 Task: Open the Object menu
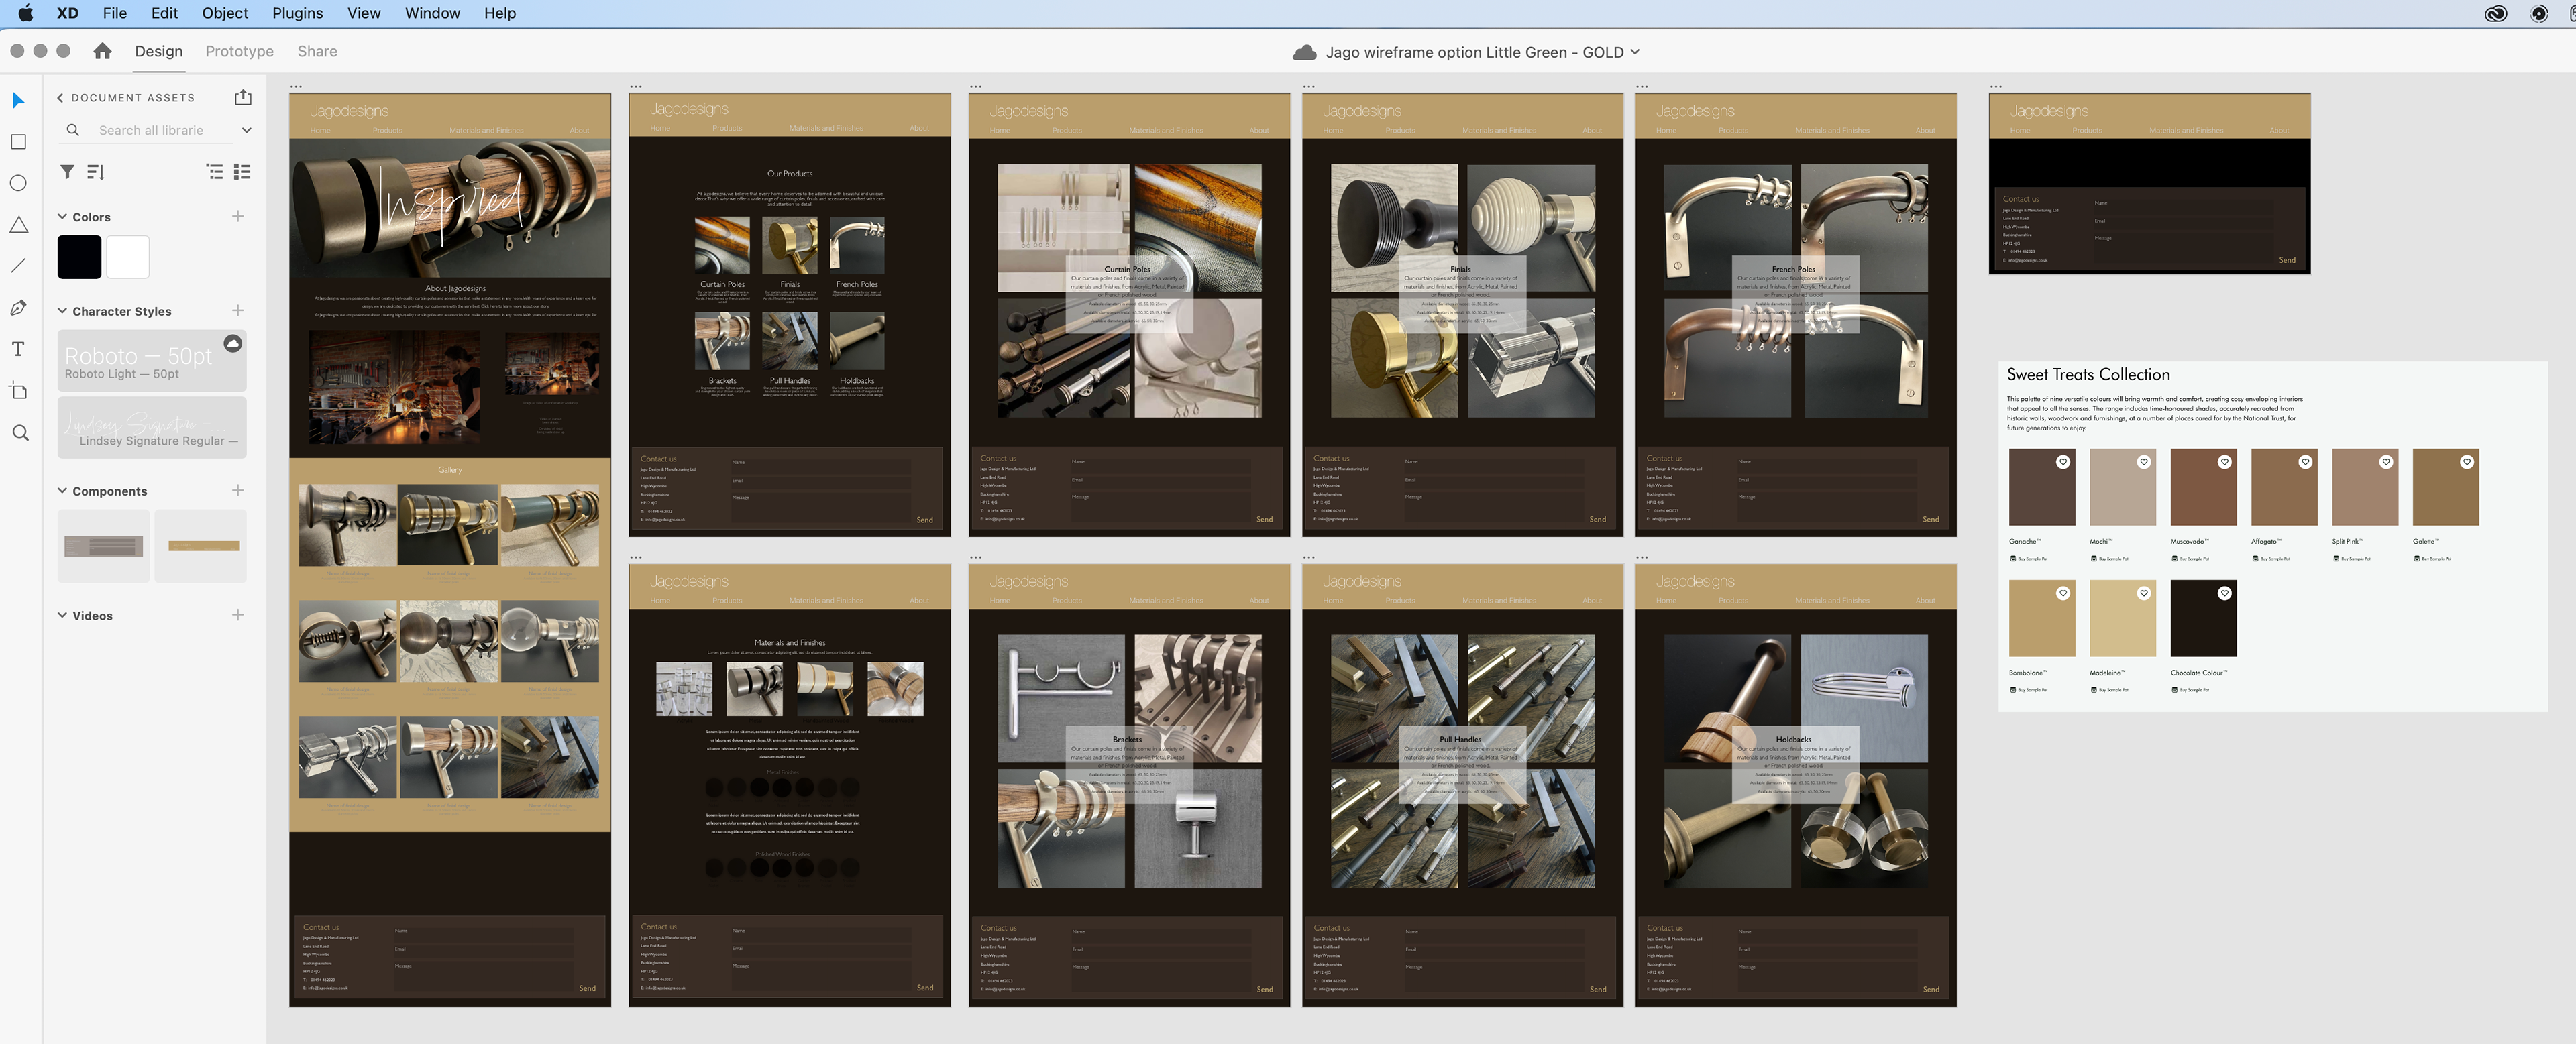click(x=225, y=13)
